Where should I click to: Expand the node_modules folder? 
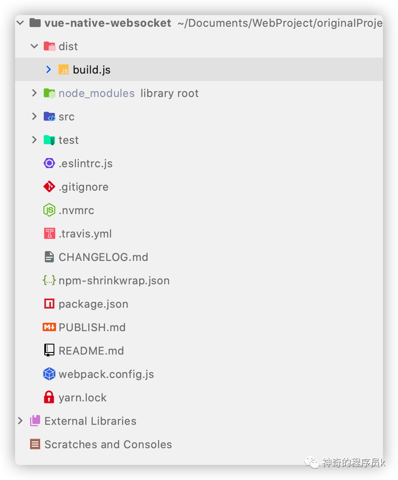coord(34,93)
